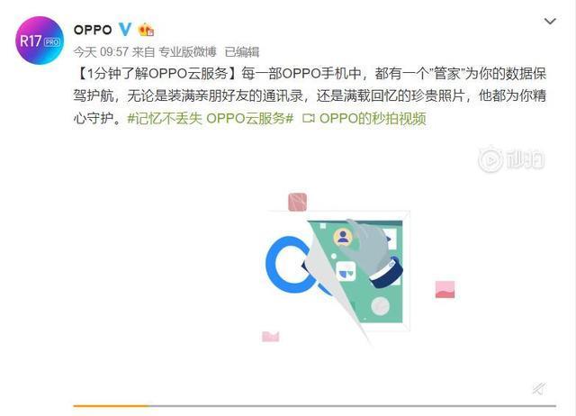Screen dimensions: 576x416
Task: Open the OPPO account name
Action: click(x=93, y=30)
